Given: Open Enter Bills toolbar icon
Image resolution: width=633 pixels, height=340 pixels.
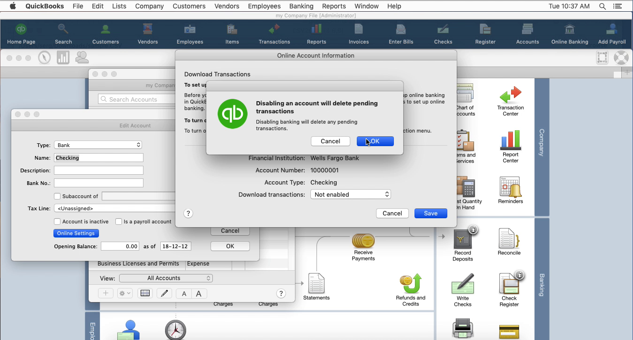Looking at the screenshot, I should point(401,34).
